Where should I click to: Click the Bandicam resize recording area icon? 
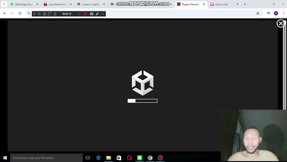coord(49,14)
